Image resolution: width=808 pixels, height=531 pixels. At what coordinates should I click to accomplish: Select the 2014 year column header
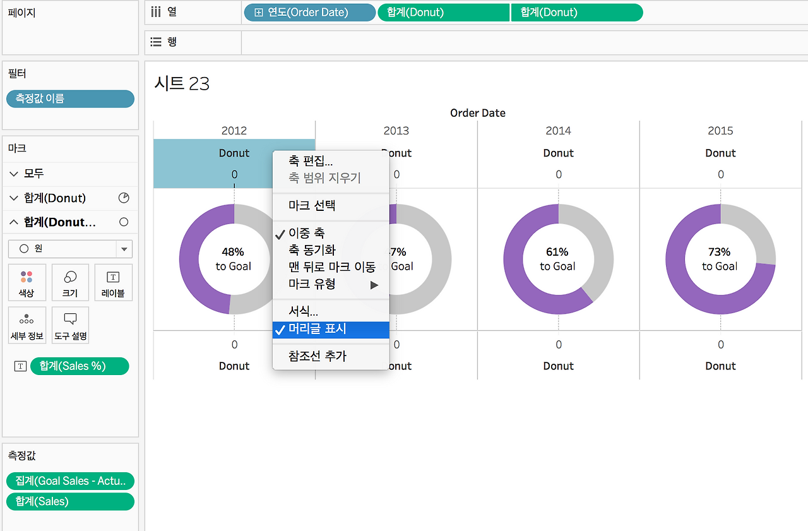tap(559, 131)
